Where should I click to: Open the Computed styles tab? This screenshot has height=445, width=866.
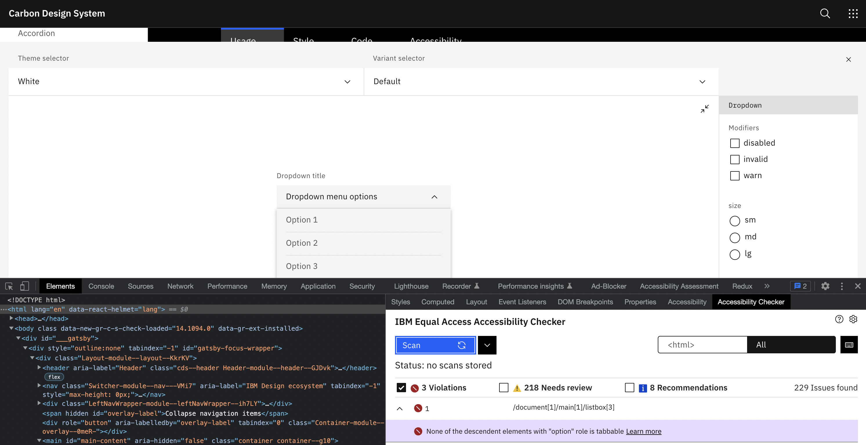coord(437,302)
